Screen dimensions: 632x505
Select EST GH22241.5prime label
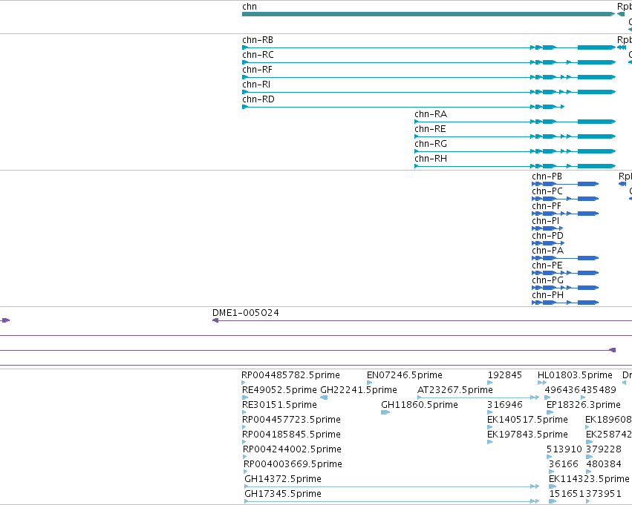(x=359, y=390)
